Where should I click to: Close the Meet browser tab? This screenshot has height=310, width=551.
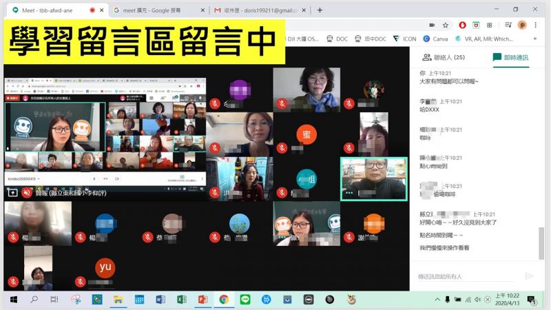101,10
